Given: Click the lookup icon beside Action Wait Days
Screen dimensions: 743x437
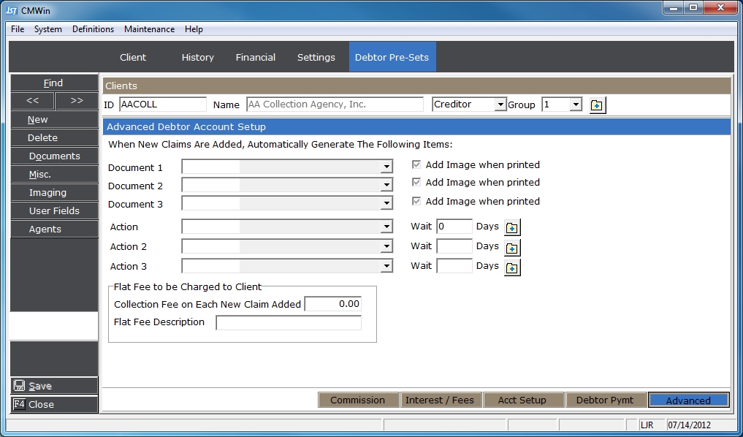Looking at the screenshot, I should 512,227.
